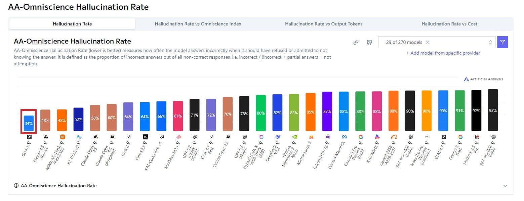524x201 pixels.
Task: Click the Meta logo under Llama 4 Maverick
Action: (x=344, y=137)
